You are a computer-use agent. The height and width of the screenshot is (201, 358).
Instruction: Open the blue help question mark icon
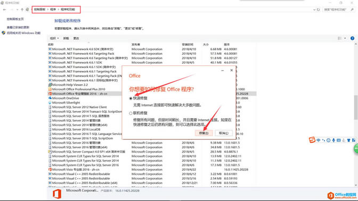[352, 38]
